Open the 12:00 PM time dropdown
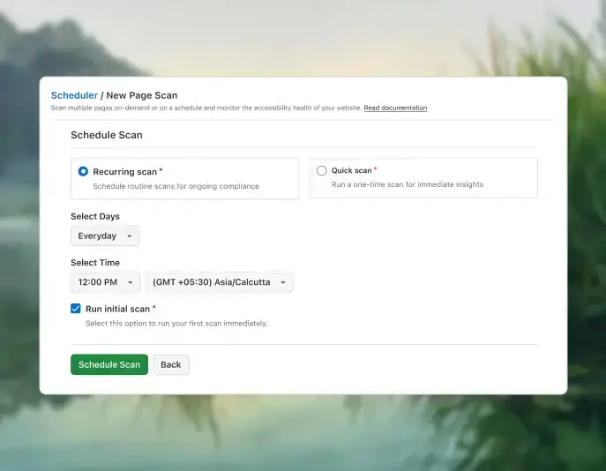 [x=105, y=282]
